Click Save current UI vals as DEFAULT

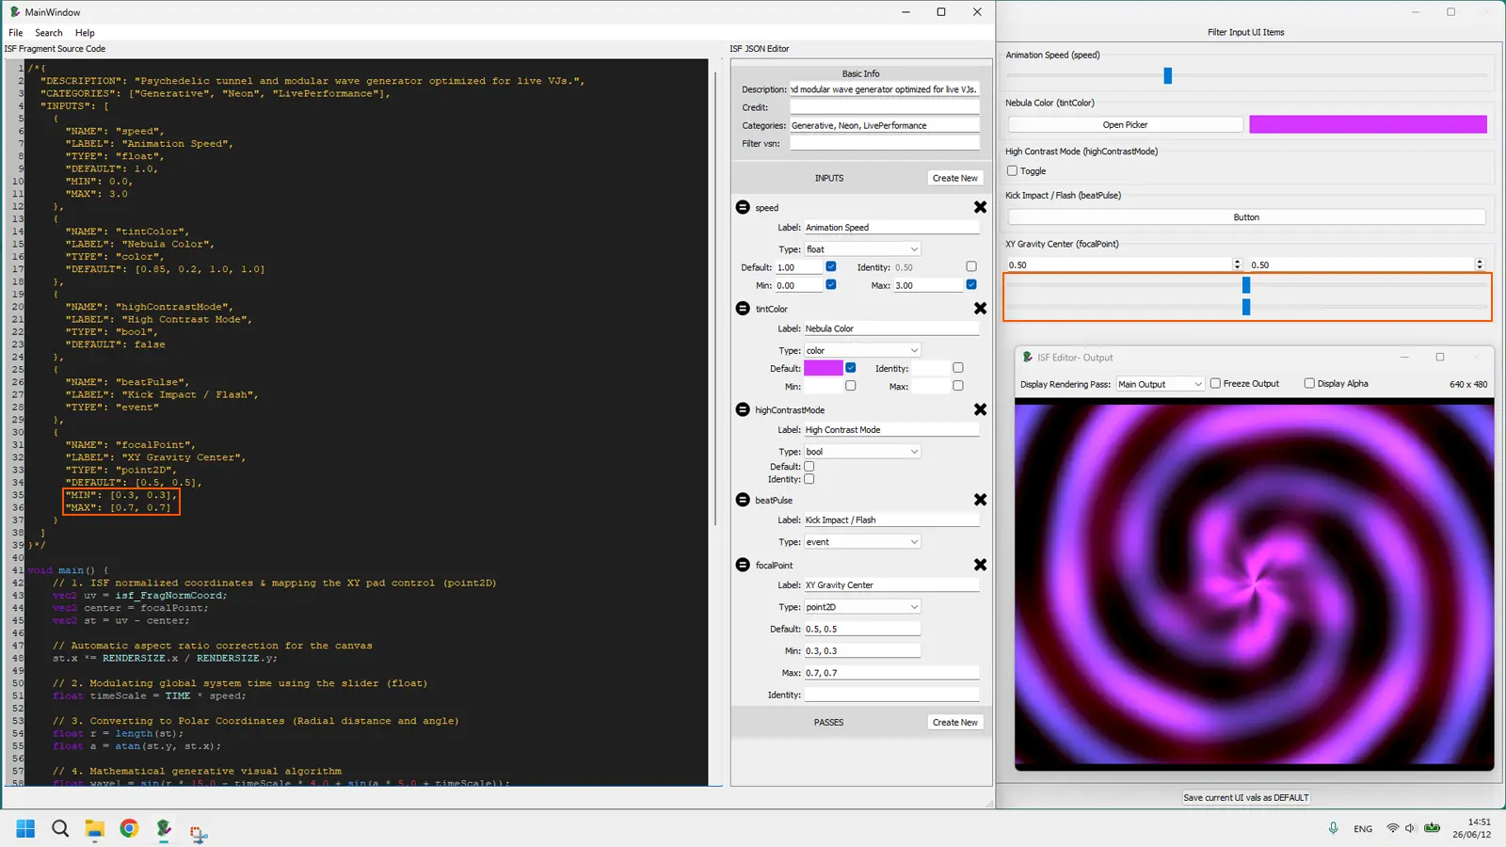1245,797
